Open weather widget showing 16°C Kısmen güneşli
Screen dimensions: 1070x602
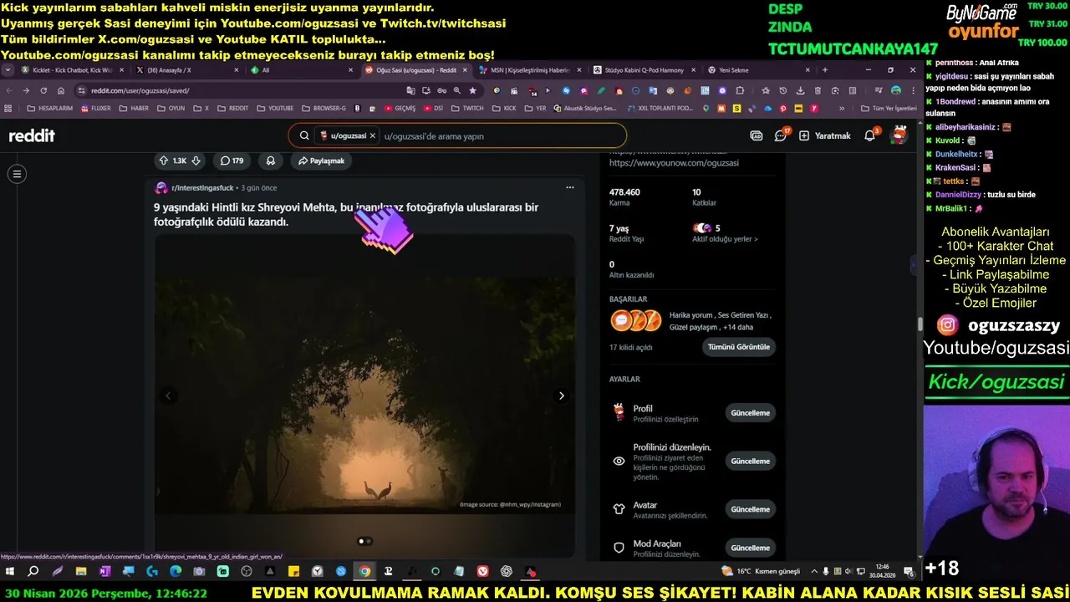point(761,571)
